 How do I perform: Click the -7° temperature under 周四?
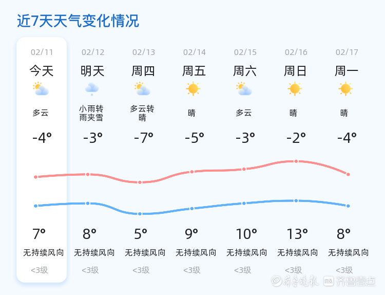click(x=144, y=138)
